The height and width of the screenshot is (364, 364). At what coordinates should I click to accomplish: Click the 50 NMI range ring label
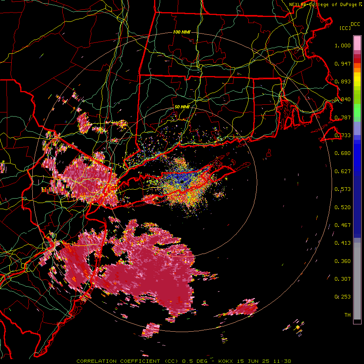pyautogui.click(x=182, y=107)
